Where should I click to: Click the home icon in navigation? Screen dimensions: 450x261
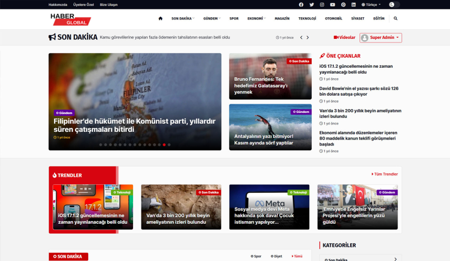[x=160, y=18]
